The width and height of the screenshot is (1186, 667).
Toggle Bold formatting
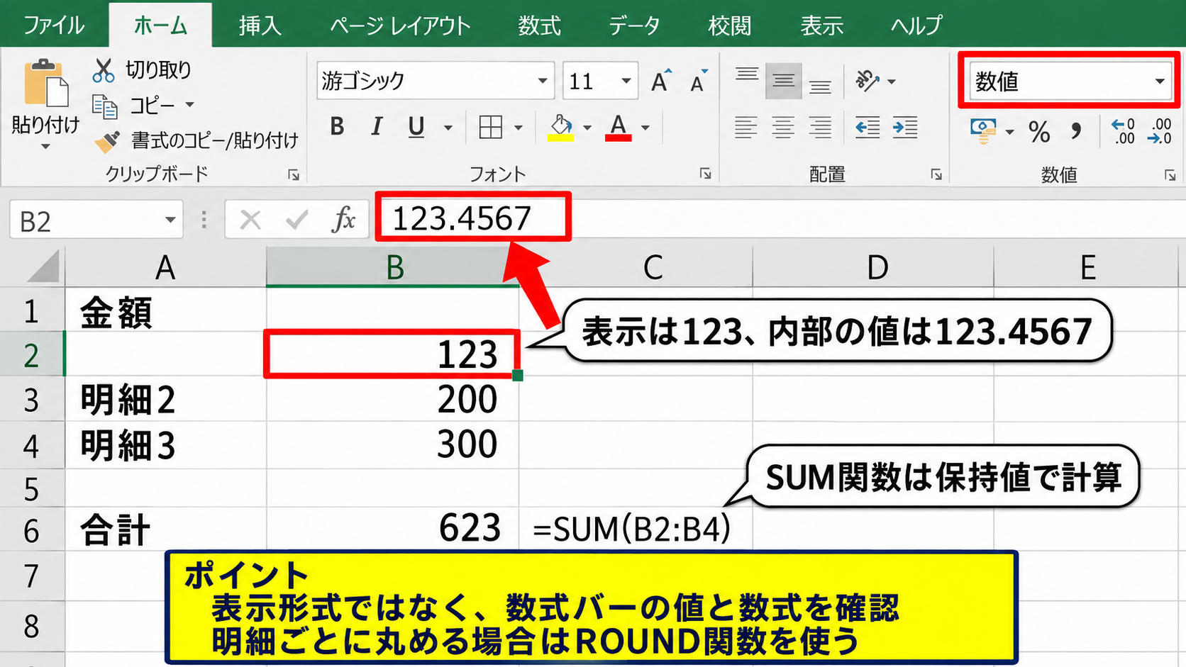(337, 127)
